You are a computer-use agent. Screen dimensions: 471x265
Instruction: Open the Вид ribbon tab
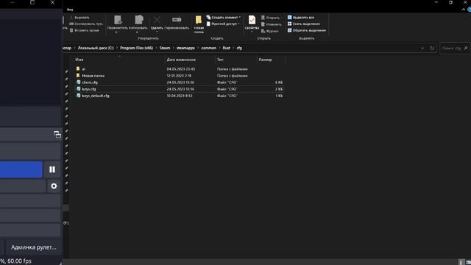pos(70,10)
